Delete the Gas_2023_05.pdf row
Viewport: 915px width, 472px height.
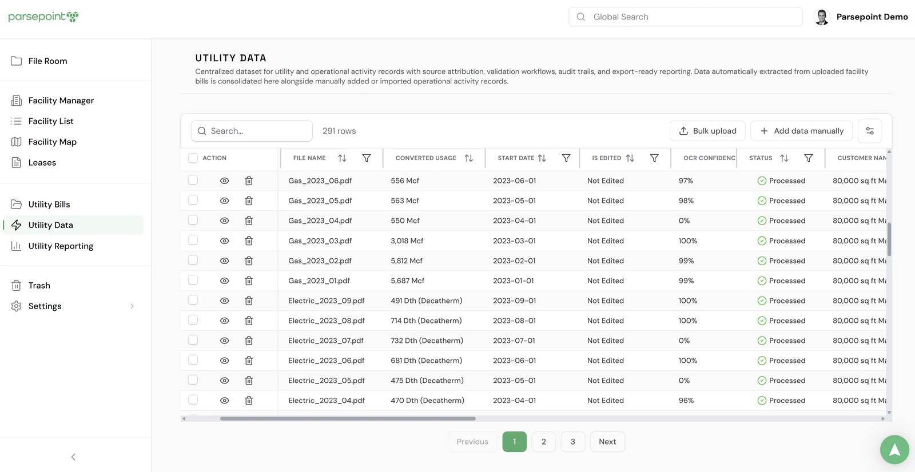249,201
